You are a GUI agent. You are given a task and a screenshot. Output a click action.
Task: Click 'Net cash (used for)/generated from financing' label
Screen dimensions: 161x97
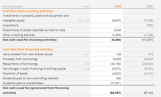click(36, 88)
